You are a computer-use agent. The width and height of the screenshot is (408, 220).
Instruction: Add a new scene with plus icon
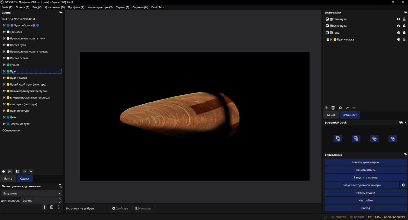(4, 171)
